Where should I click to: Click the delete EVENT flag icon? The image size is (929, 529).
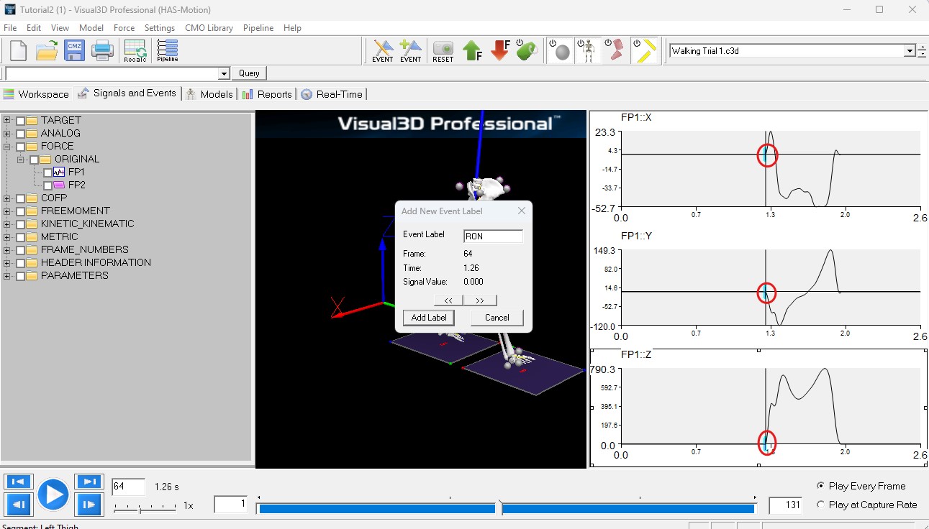(x=383, y=50)
